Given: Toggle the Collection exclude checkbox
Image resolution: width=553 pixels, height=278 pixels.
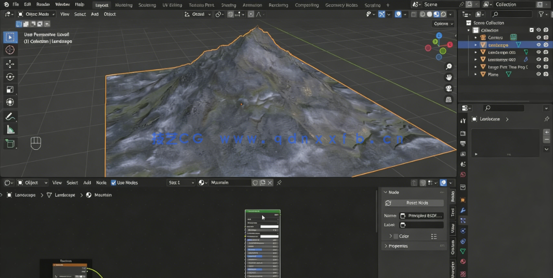Looking at the screenshot, I should [x=532, y=30].
